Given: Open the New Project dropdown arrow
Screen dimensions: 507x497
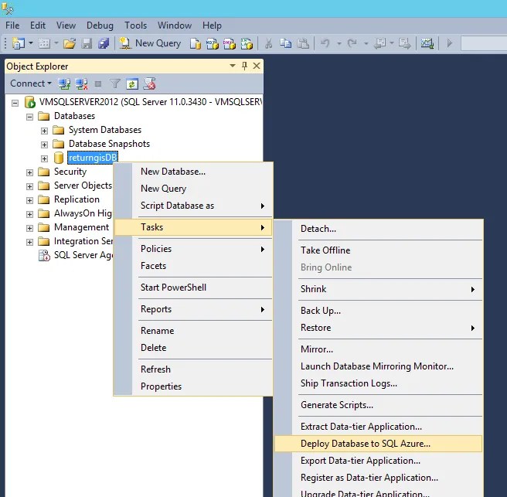Looking at the screenshot, I should pyautogui.click(x=31, y=43).
